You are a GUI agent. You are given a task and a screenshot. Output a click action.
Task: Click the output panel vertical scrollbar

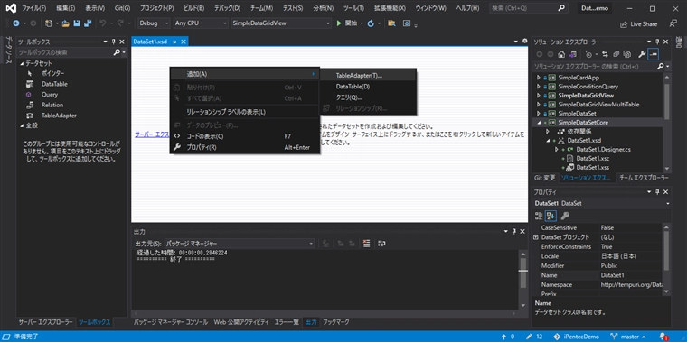point(522,280)
